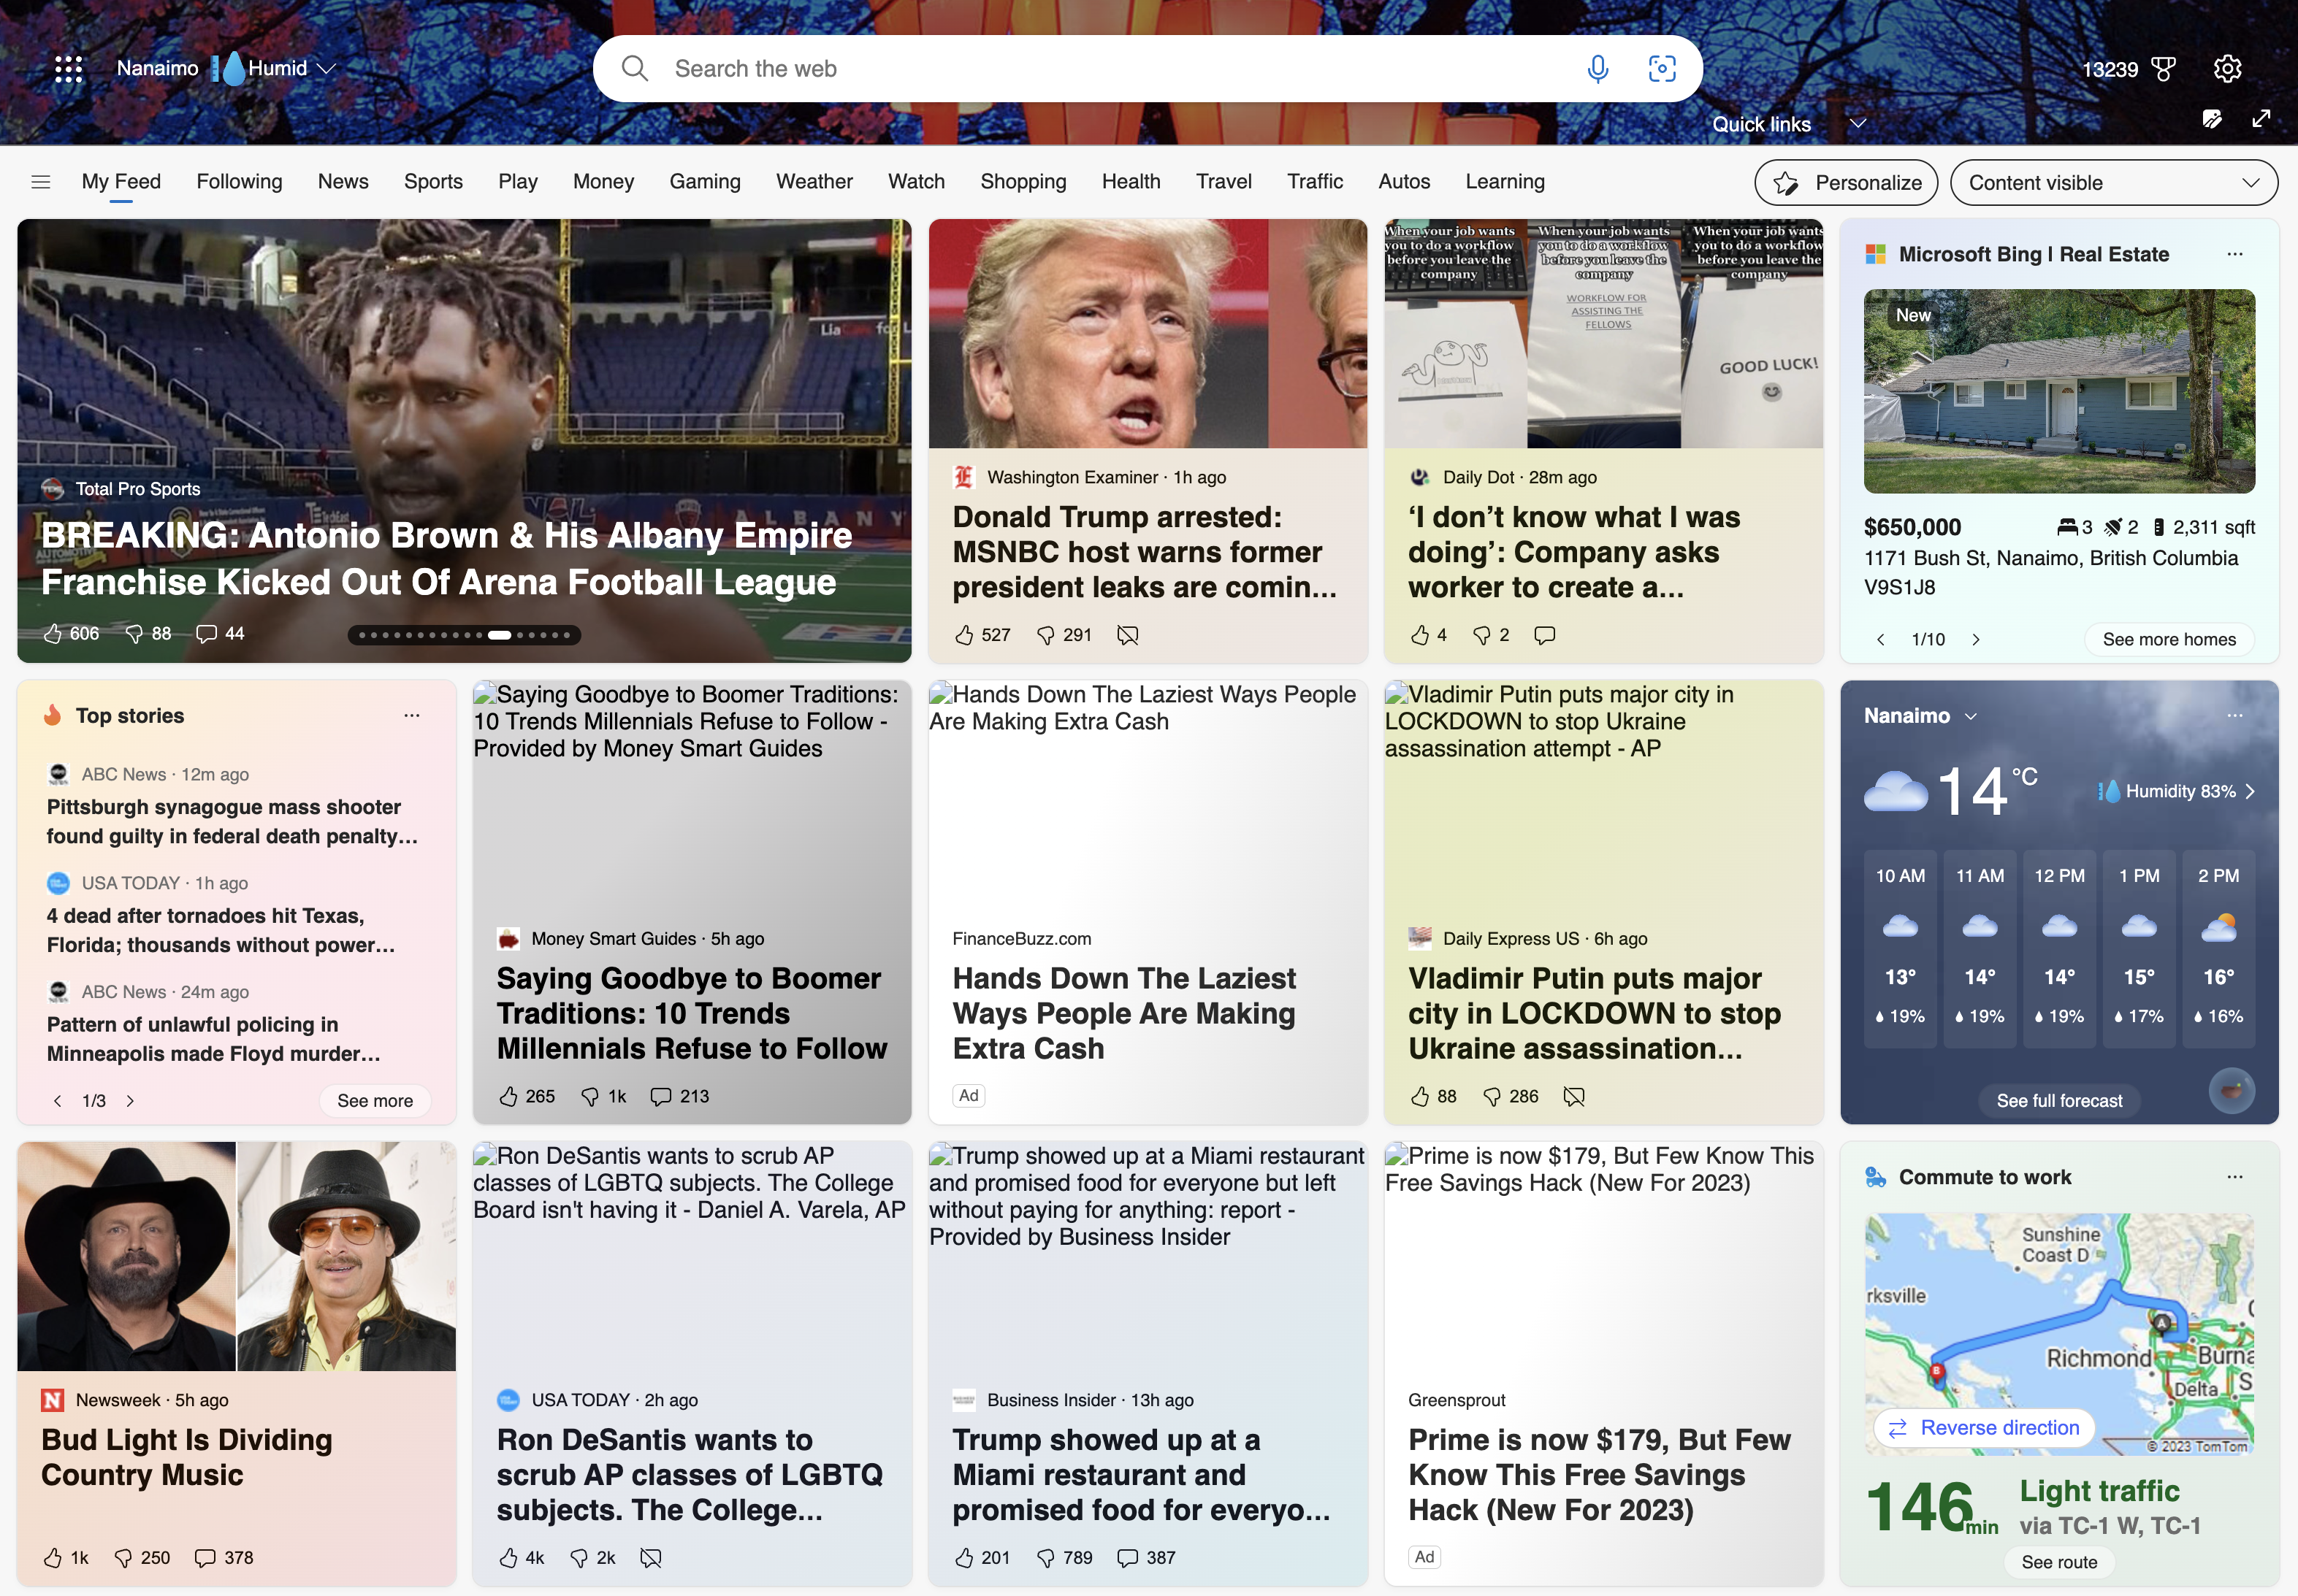Open the Weather tab
This screenshot has height=1596, width=2298.
(x=814, y=181)
